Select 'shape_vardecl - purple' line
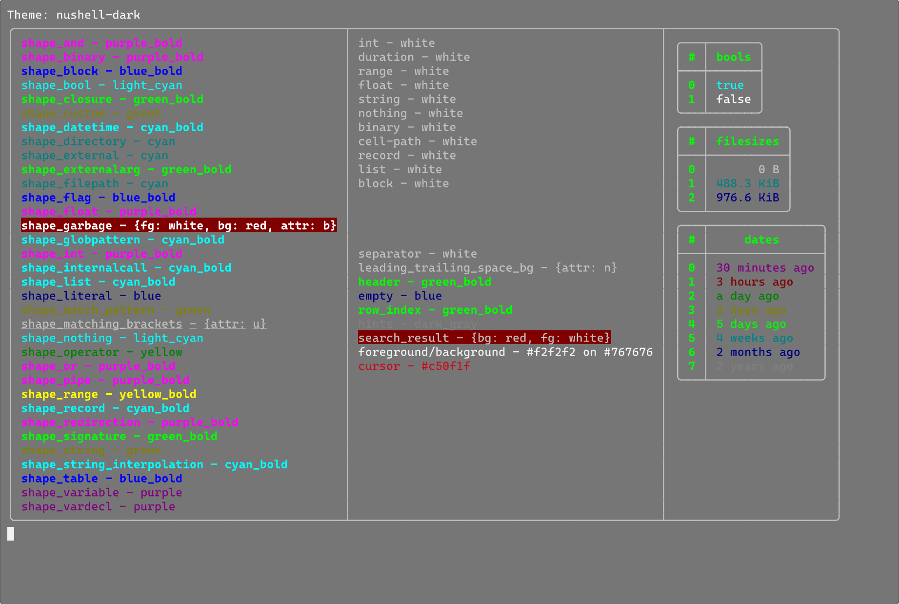 point(98,507)
